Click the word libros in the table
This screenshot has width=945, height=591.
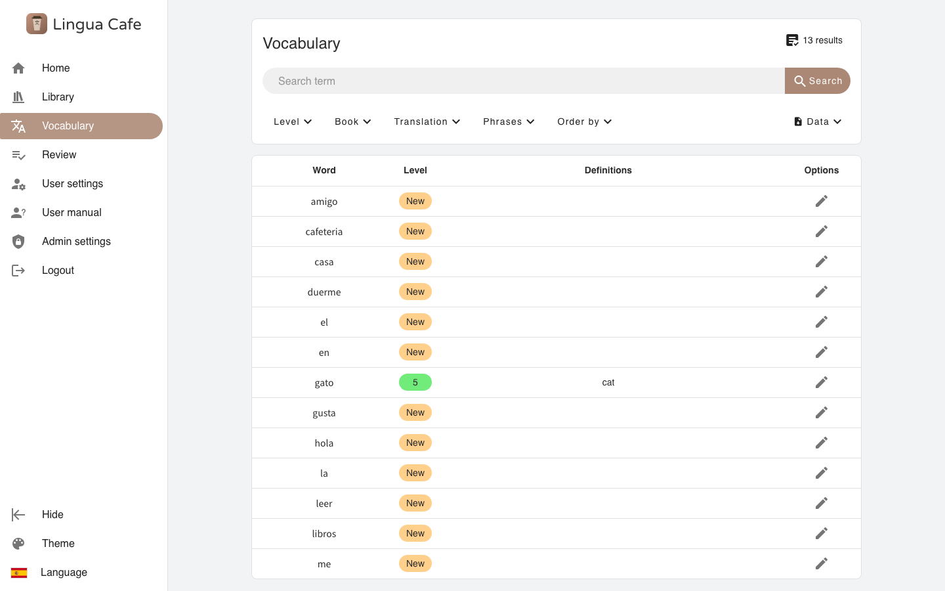click(x=324, y=534)
